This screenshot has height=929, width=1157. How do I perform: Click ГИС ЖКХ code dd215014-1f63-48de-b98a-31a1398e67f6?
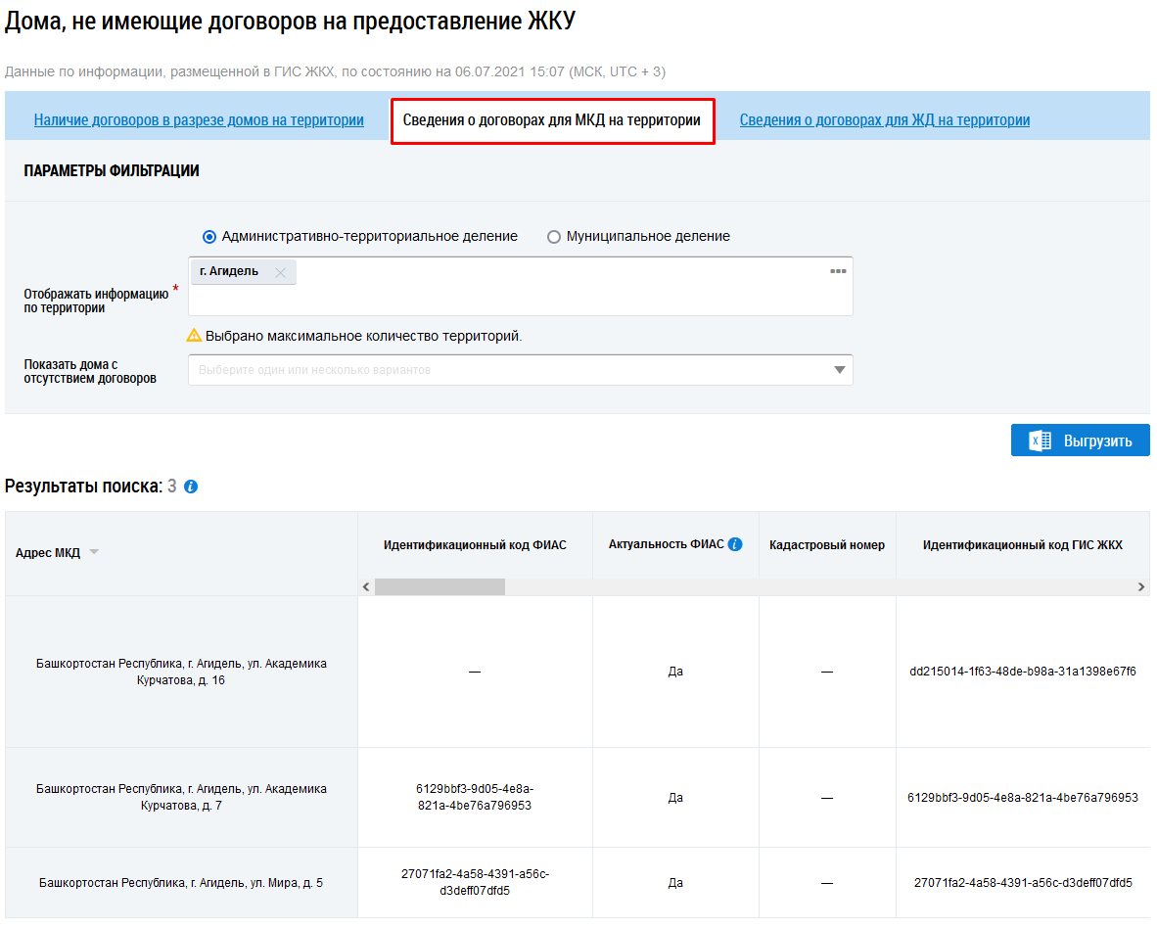pyautogui.click(x=1022, y=672)
